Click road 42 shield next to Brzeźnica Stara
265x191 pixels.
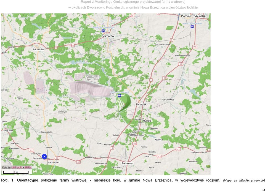pos(57,158)
